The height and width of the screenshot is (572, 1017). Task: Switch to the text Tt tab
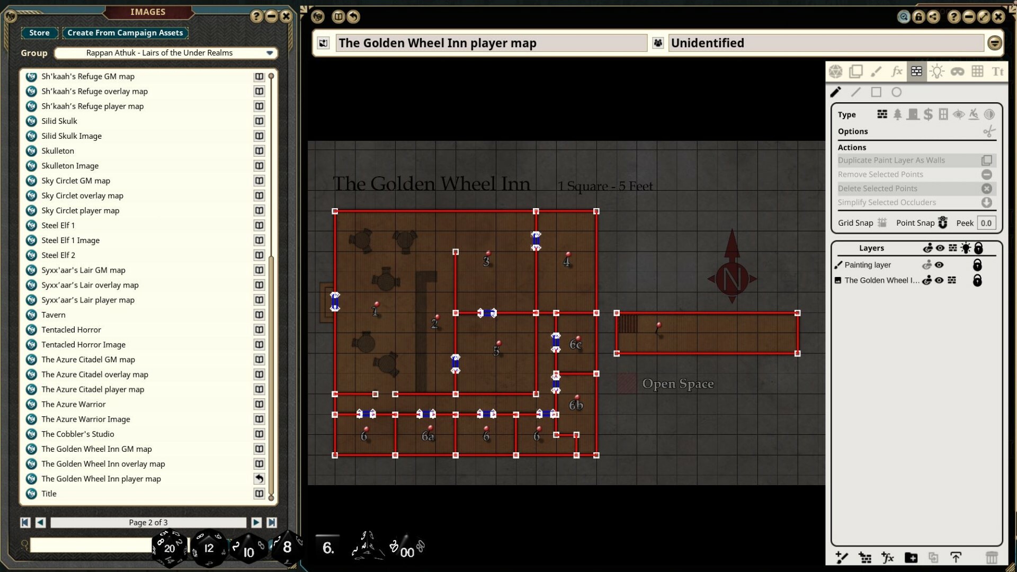coord(998,71)
